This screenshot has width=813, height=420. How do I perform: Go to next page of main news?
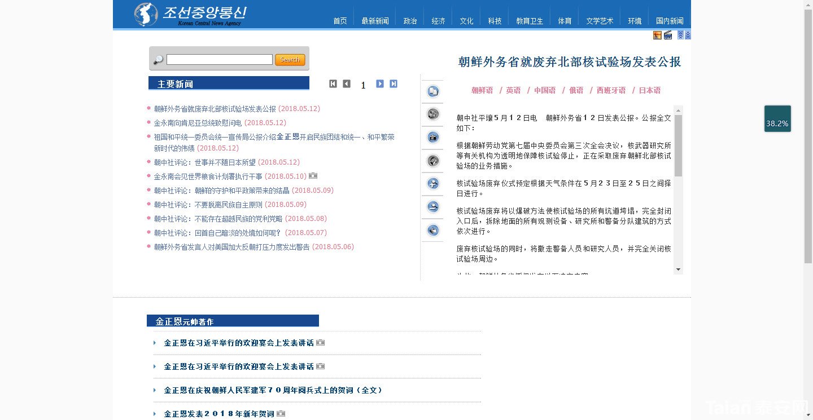(380, 83)
